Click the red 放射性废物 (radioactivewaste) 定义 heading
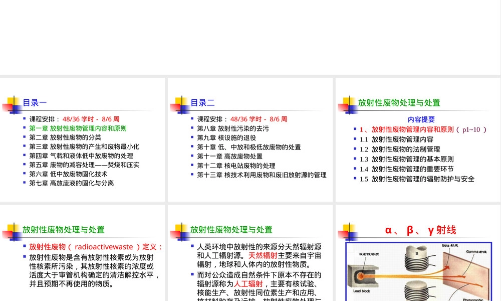 point(96,247)
